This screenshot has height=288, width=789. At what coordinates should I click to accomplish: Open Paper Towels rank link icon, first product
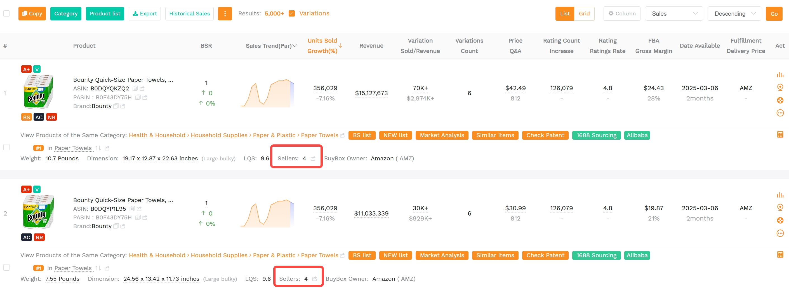coord(107,148)
